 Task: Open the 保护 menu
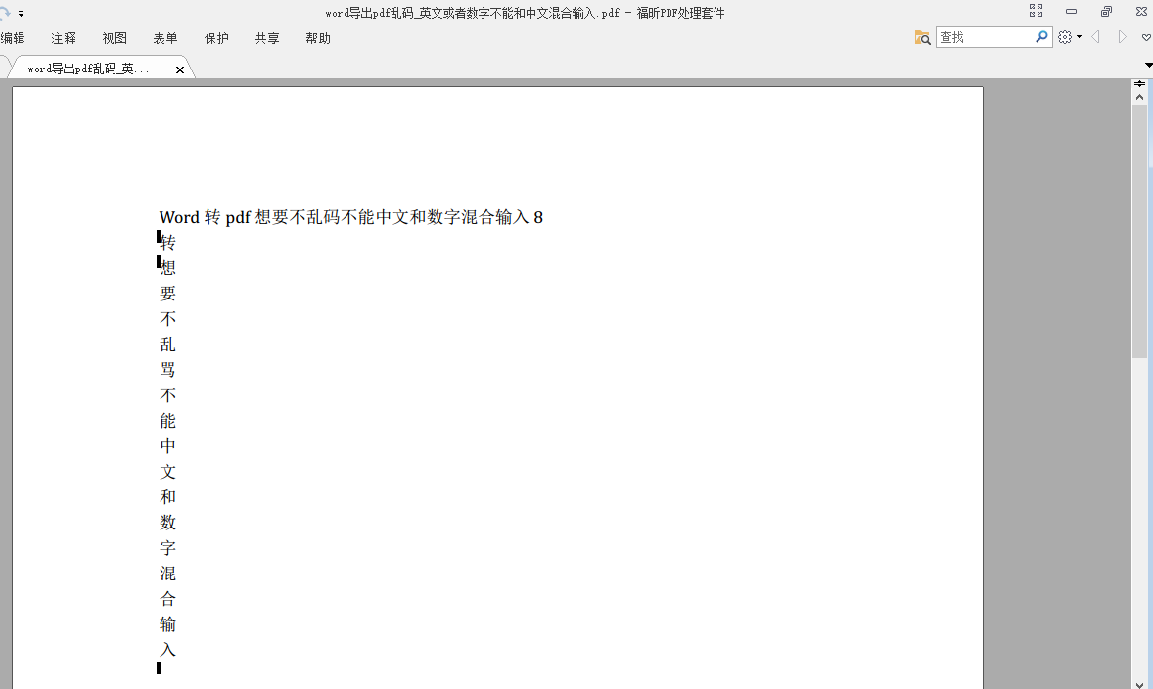[216, 38]
